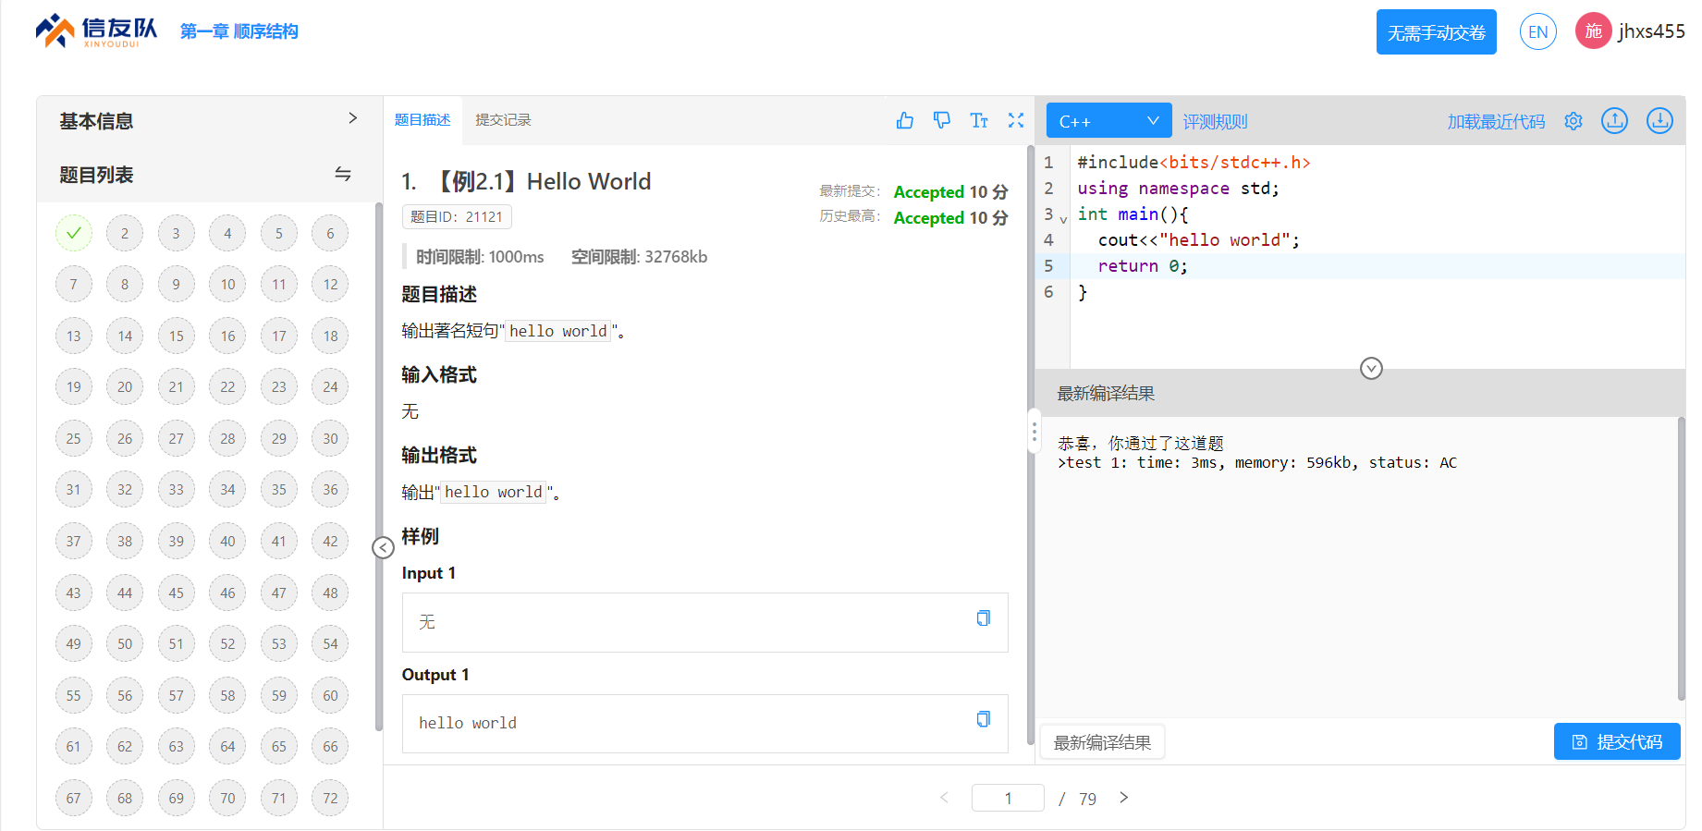This screenshot has width=1702, height=831.
Task: Select problem 72 in the list
Action: 330,798
